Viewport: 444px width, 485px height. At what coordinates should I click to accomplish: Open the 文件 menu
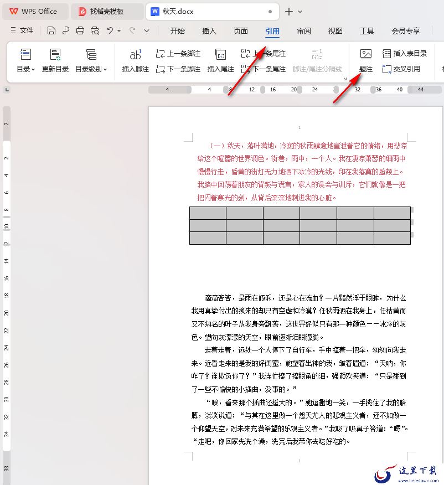[22, 30]
